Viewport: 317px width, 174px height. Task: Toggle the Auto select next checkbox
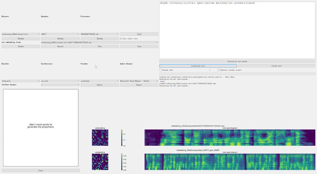pyautogui.click(x=121, y=39)
